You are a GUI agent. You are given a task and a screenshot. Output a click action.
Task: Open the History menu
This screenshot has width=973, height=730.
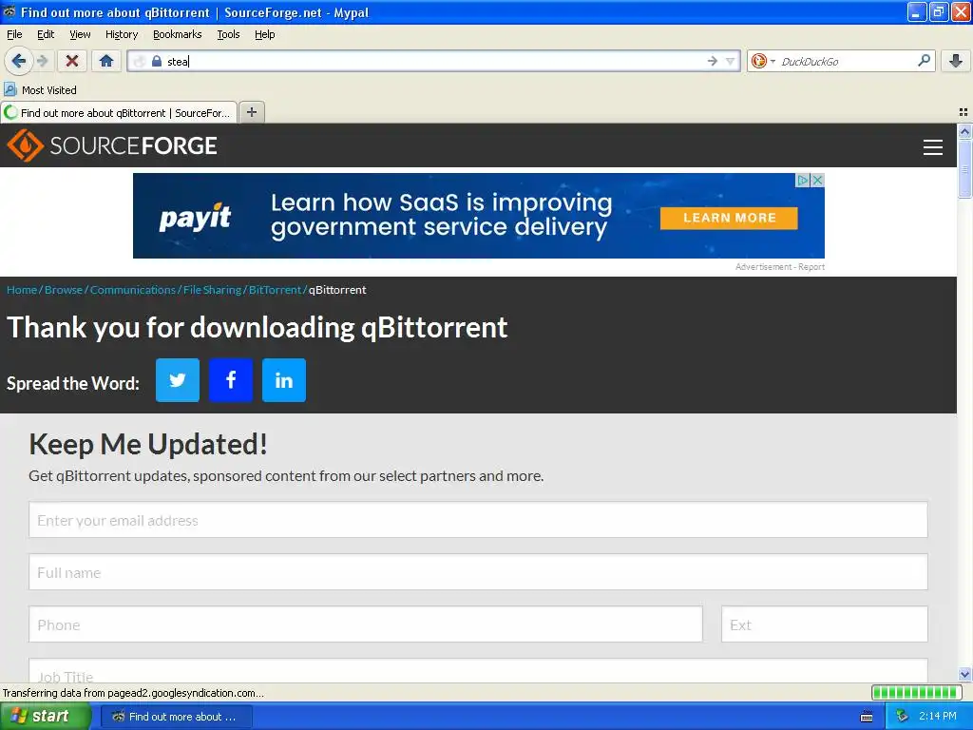click(122, 34)
